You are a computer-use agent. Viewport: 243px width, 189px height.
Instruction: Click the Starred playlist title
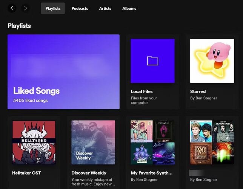point(198,91)
